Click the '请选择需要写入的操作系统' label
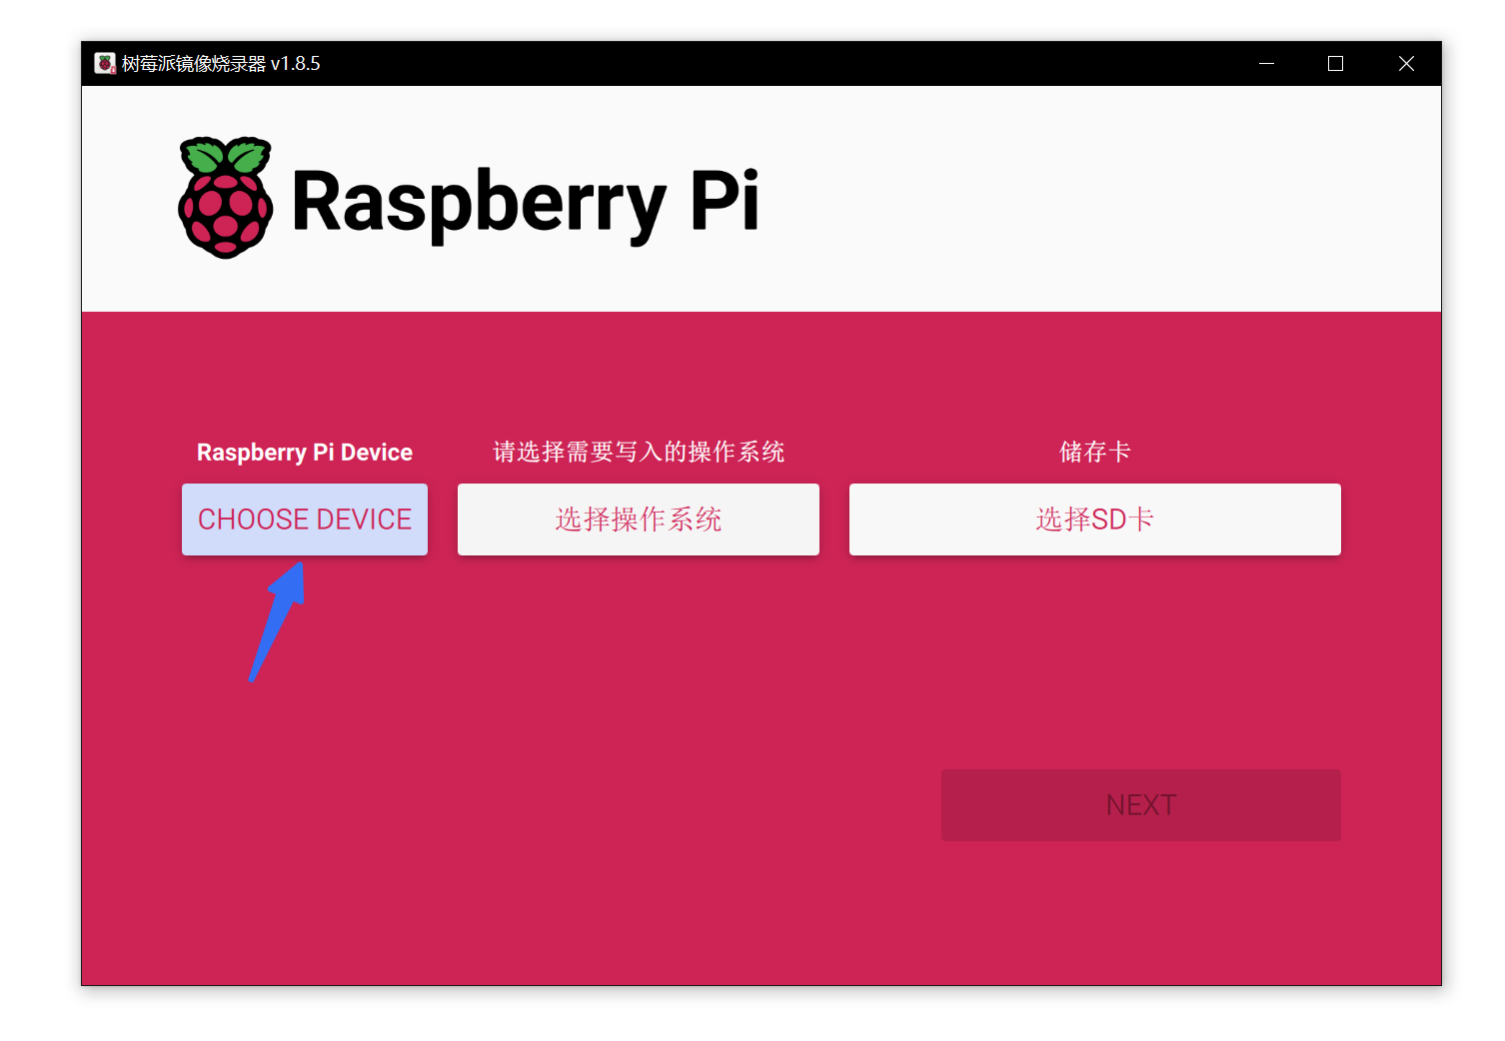Image resolution: width=1505 pixels, height=1041 pixels. 639,453
